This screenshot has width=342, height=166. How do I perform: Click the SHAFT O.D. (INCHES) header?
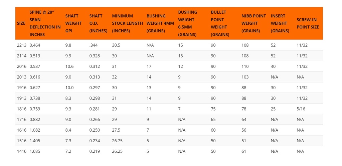click(x=99, y=23)
